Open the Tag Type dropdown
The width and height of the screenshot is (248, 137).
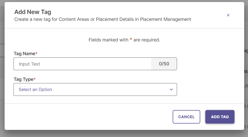(x=95, y=89)
